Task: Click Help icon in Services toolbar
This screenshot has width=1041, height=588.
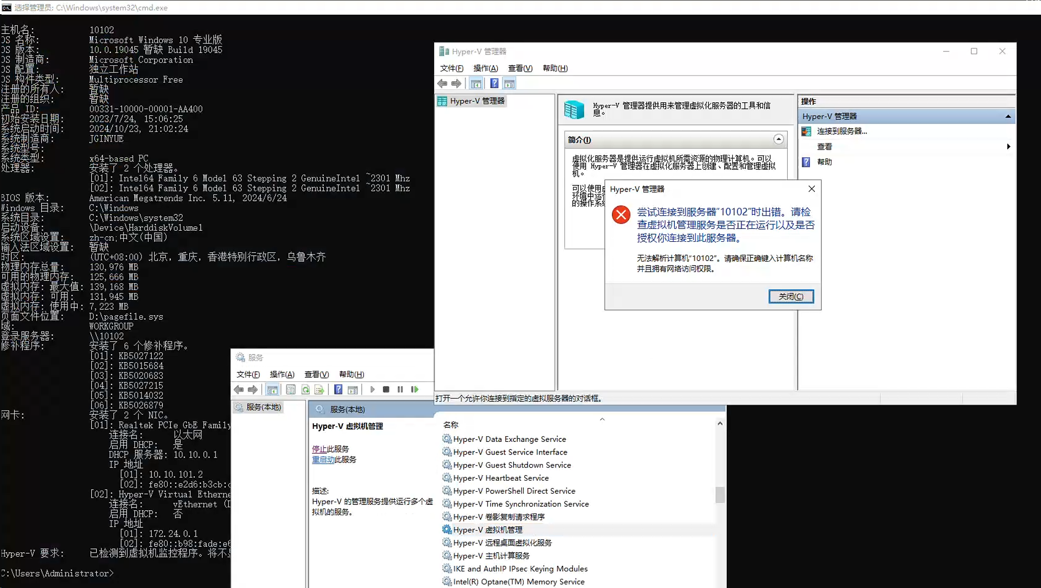Action: pyautogui.click(x=338, y=389)
